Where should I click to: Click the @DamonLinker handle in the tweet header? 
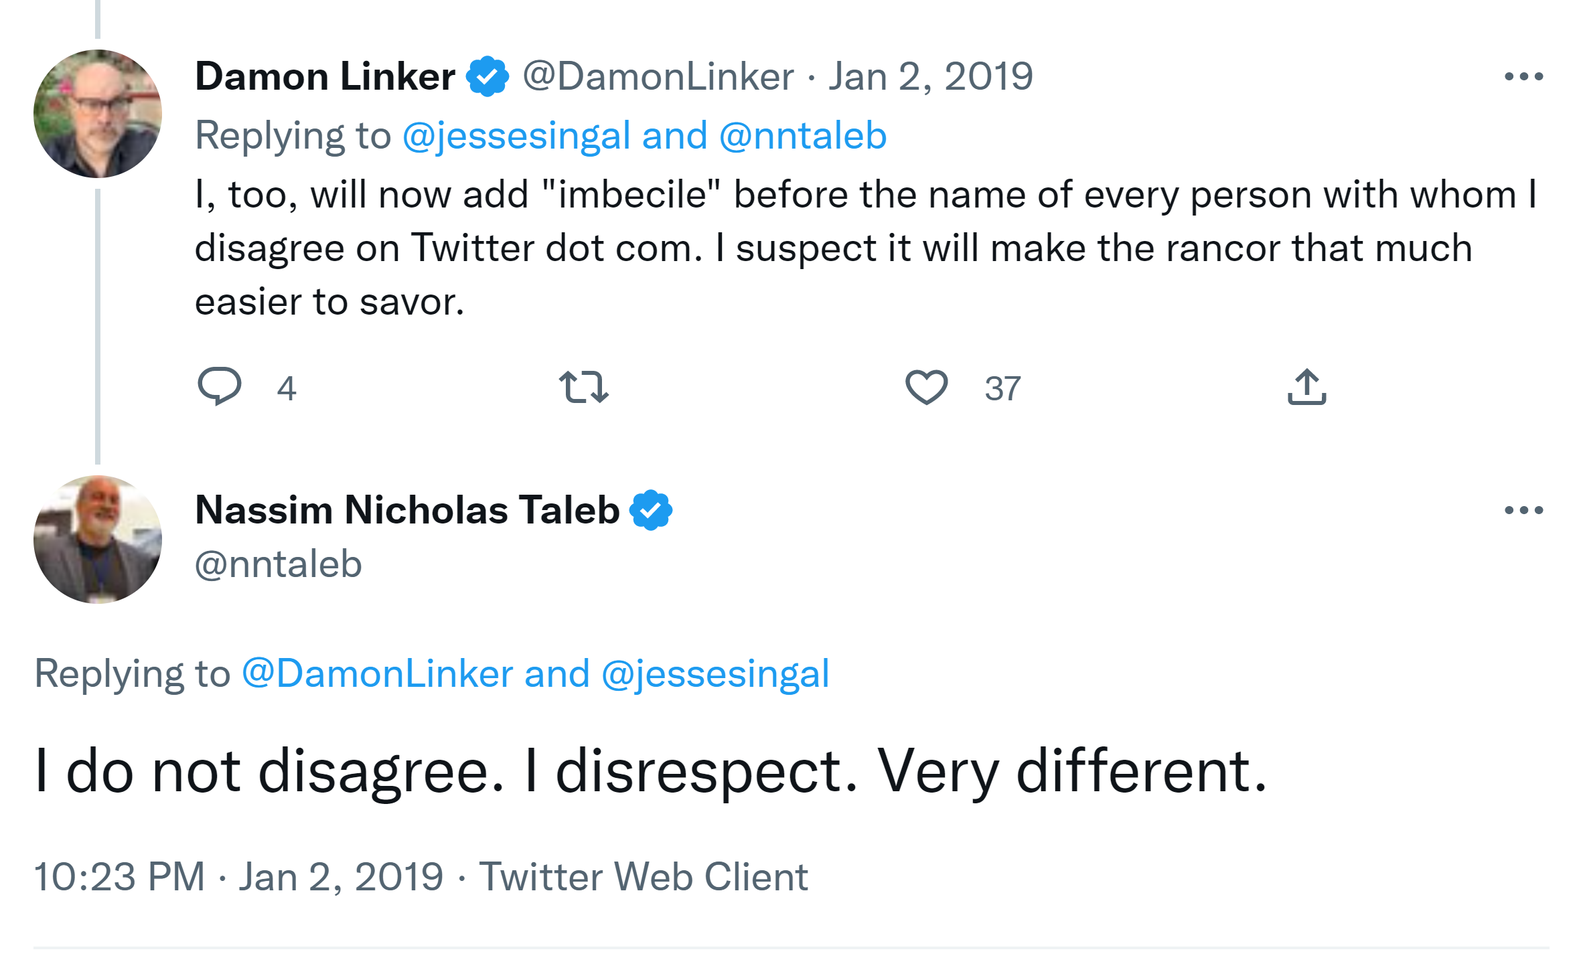tap(658, 76)
